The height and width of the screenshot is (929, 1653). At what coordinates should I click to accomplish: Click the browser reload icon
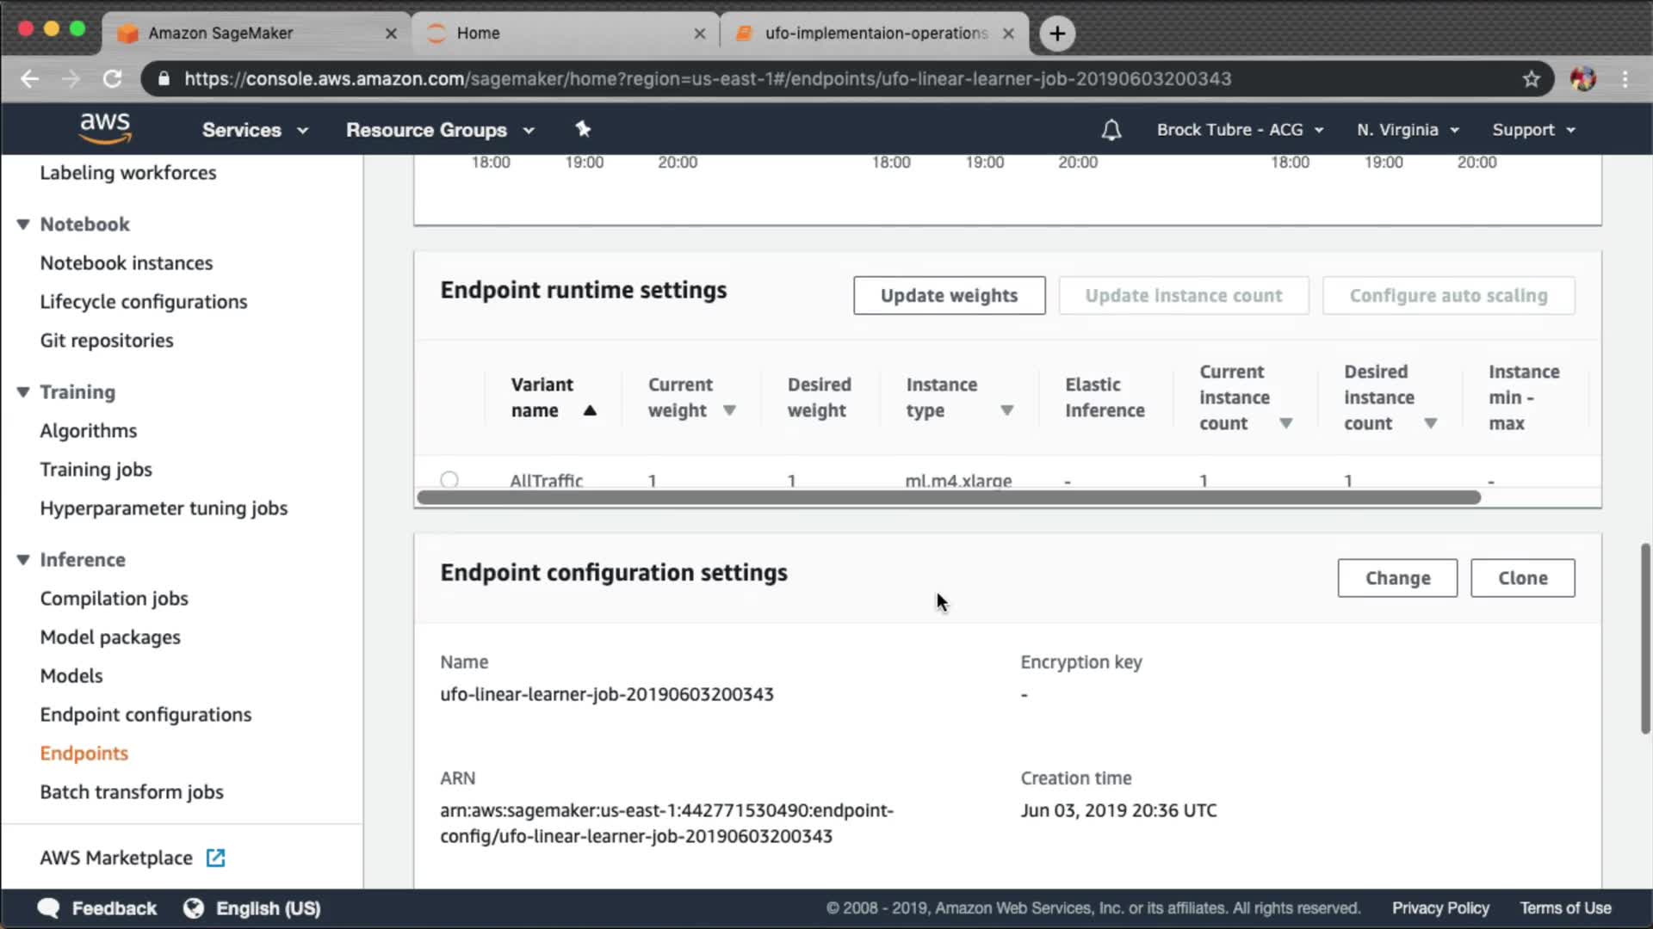point(112,79)
